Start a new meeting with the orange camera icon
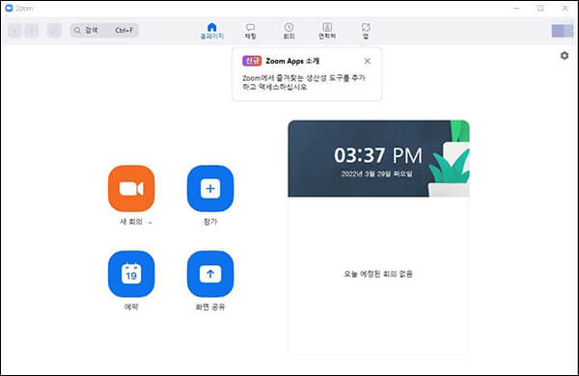The width and height of the screenshot is (579, 376). click(x=131, y=189)
